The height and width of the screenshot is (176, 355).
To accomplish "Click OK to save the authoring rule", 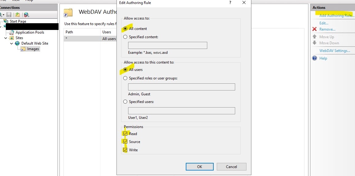I will click(x=200, y=167).
